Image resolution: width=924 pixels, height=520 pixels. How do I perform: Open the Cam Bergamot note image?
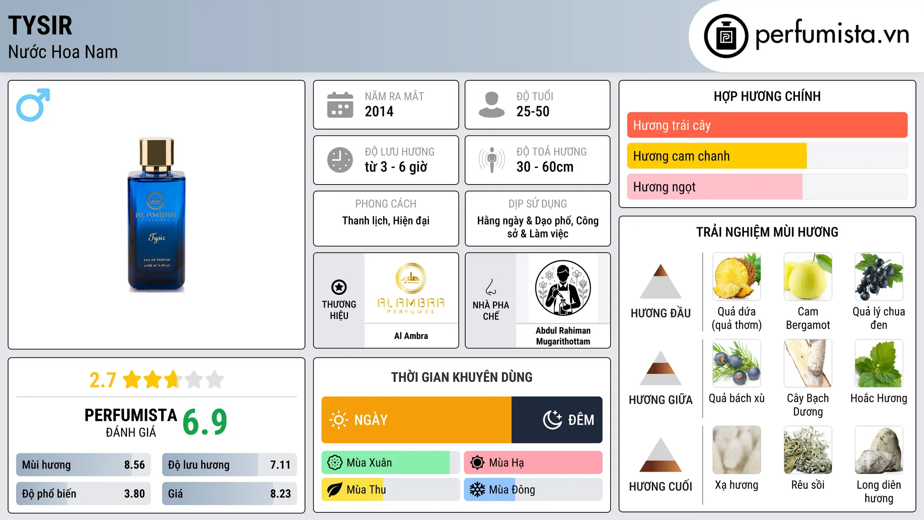click(808, 277)
